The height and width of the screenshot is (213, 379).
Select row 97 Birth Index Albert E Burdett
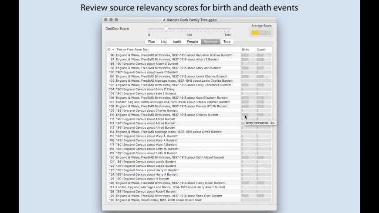[x=189, y=60]
